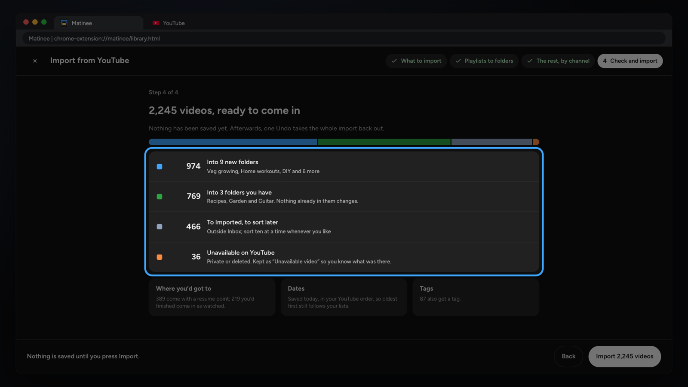688x387 pixels.
Task: Select the Check and import step
Action: (630, 61)
